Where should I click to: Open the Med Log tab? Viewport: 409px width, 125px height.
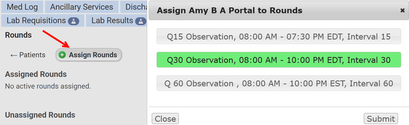click(x=22, y=7)
